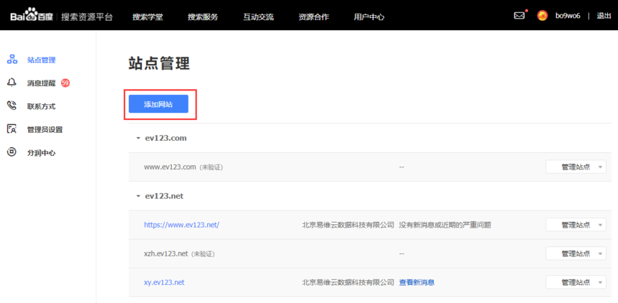Click the 查看新消息 link
The width and height of the screenshot is (618, 303).
(417, 282)
